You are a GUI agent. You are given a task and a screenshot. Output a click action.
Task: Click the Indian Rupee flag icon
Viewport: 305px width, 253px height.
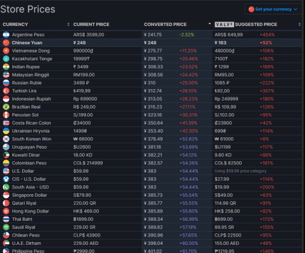(x=6, y=66)
